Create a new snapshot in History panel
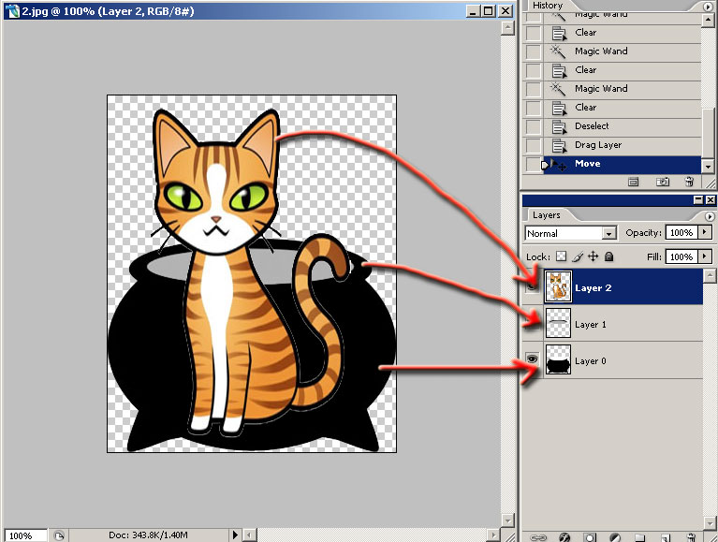The width and height of the screenshot is (718, 542). 663,183
